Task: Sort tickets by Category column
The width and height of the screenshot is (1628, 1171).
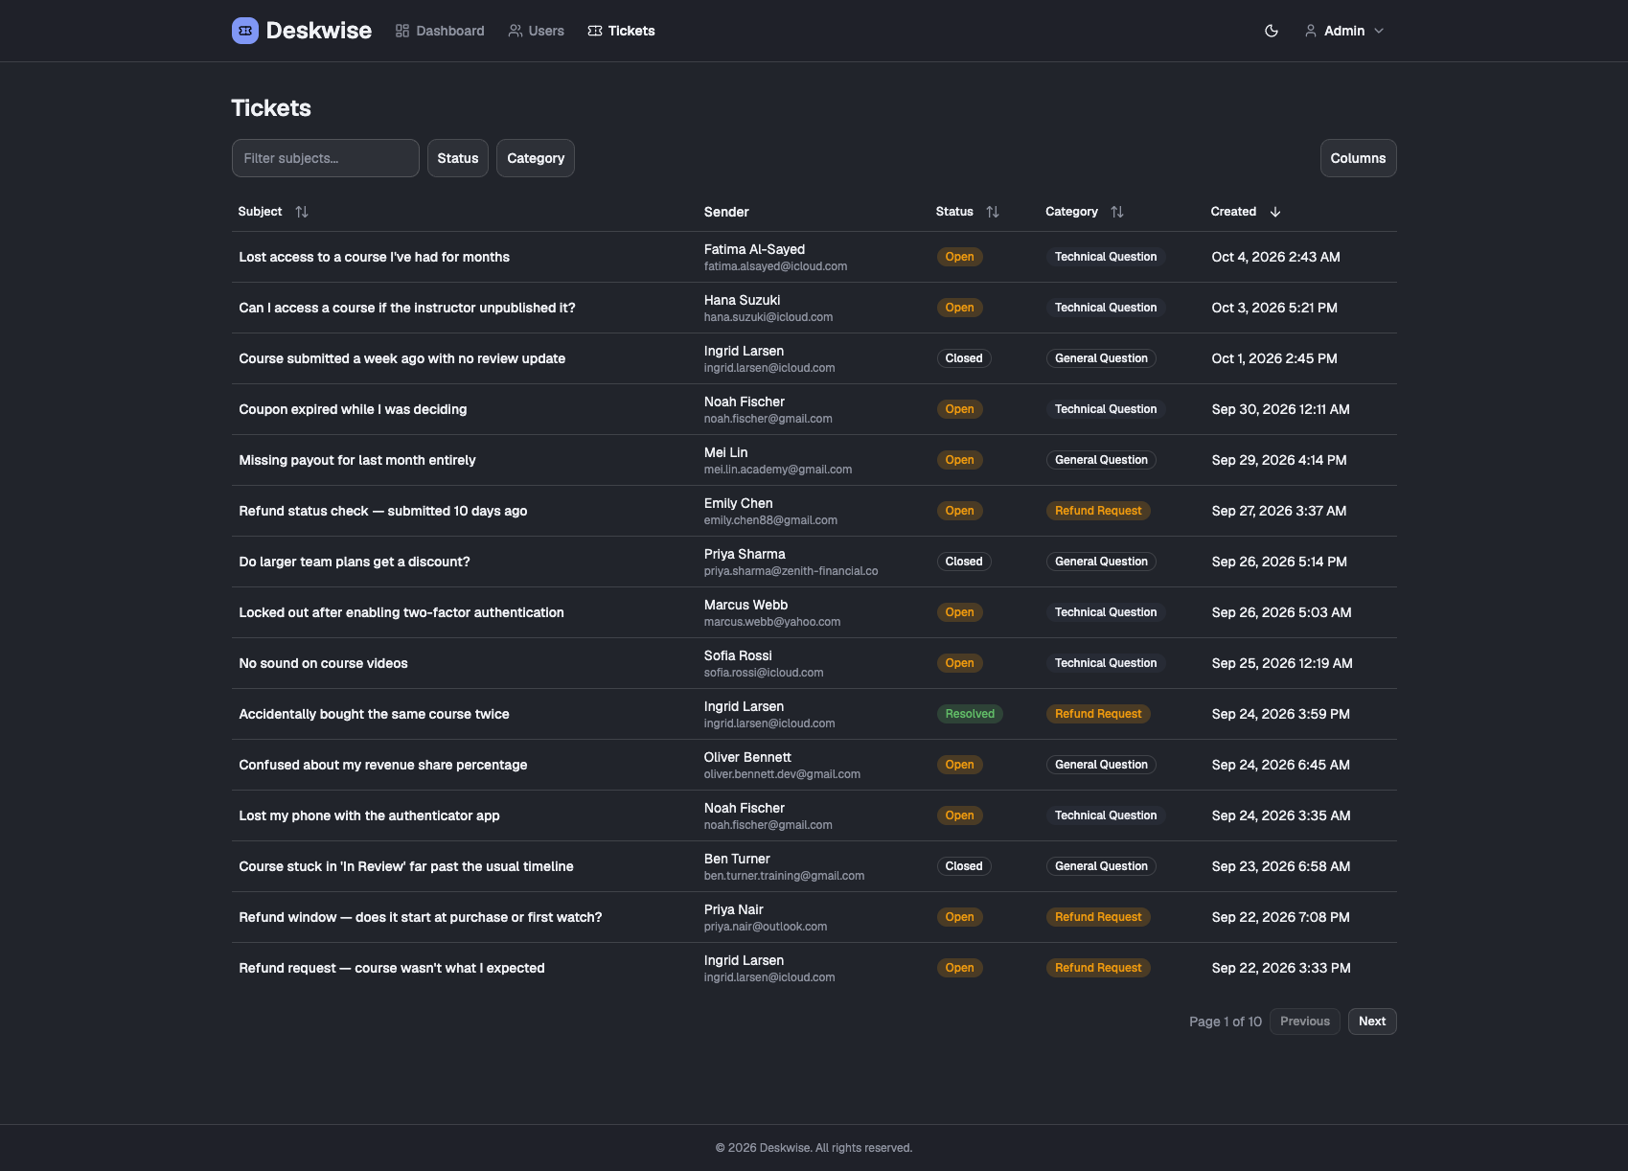Action: pyautogui.click(x=1084, y=212)
